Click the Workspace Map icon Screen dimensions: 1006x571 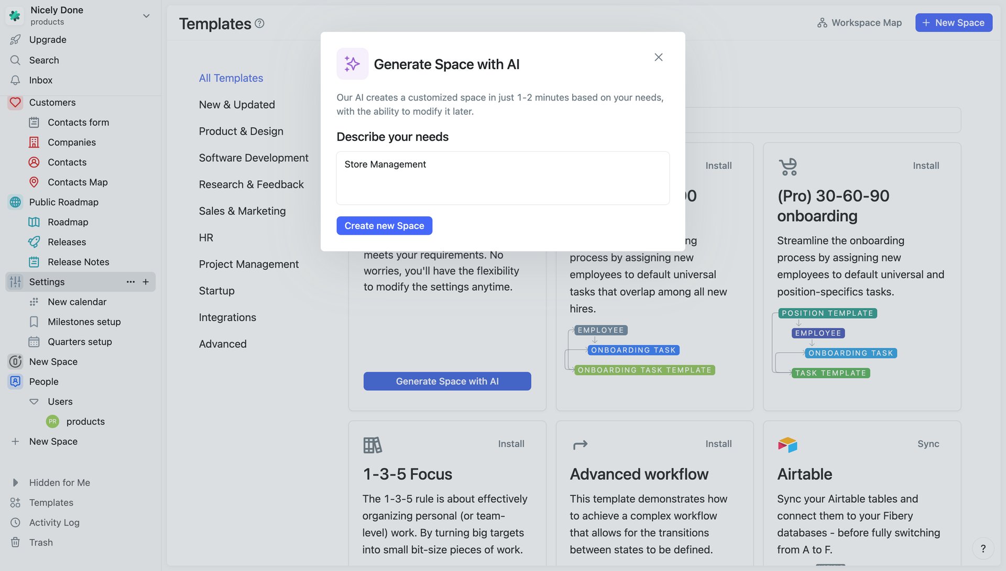pos(822,23)
